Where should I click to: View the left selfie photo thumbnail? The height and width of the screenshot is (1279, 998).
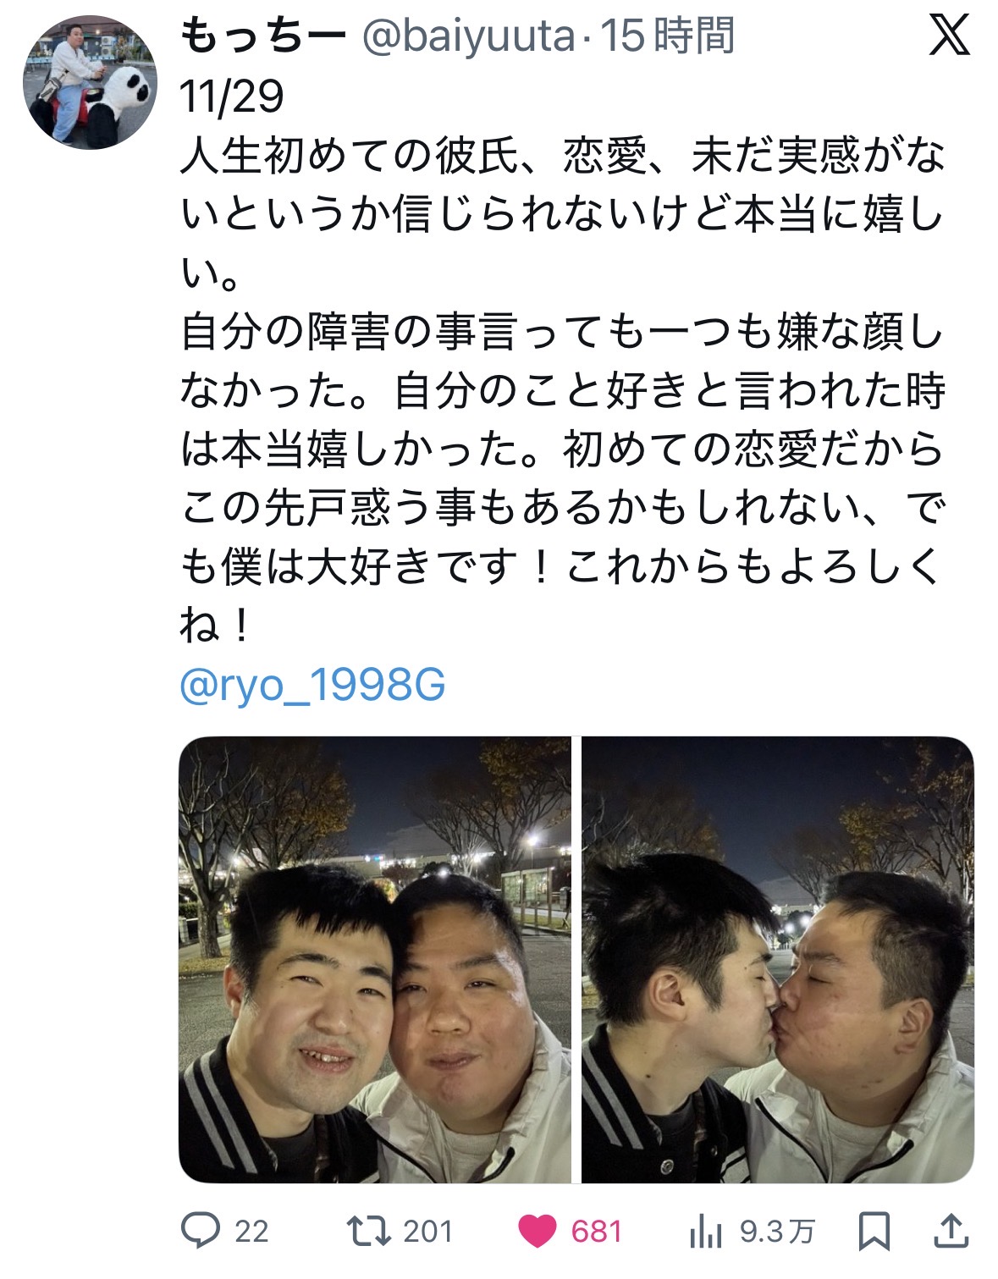coord(375,959)
